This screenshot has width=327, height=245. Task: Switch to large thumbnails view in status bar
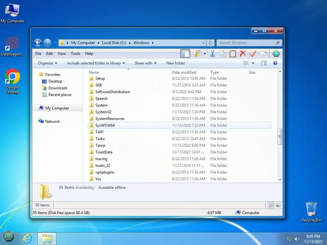click(x=278, y=205)
